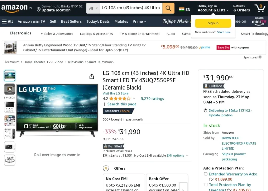
Task: Select the TV side angle thumbnail
Action: (10, 147)
